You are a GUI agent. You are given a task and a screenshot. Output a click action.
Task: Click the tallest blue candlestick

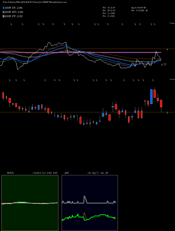click(x=151, y=97)
